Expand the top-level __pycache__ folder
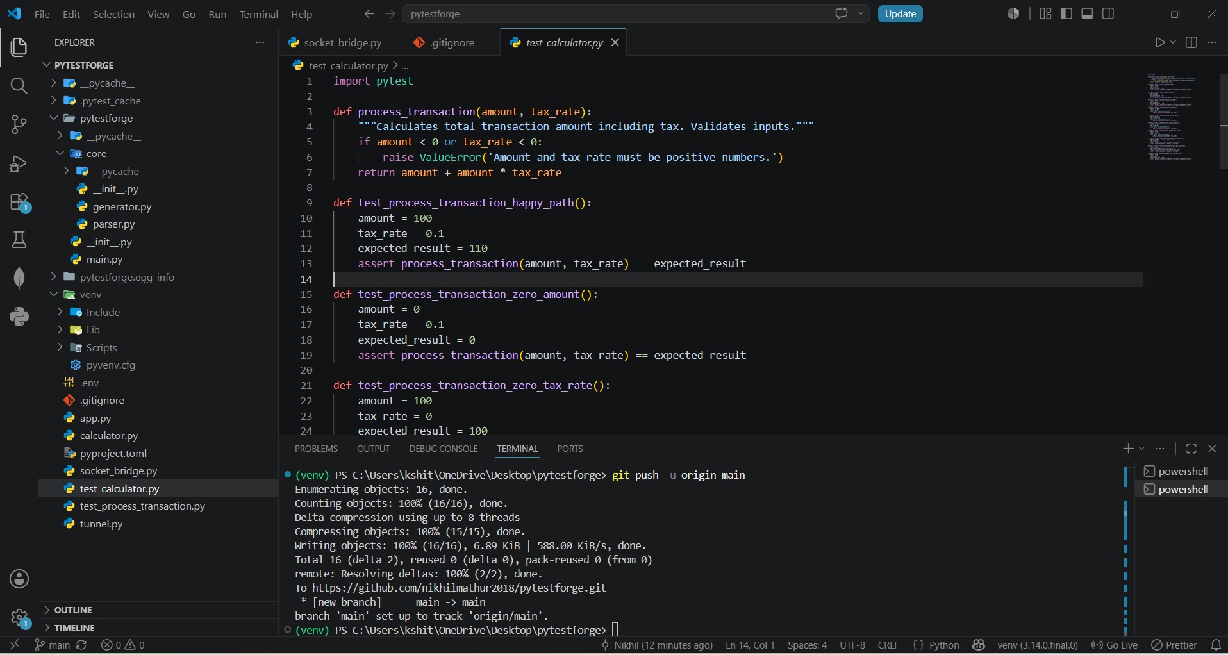 coord(54,83)
